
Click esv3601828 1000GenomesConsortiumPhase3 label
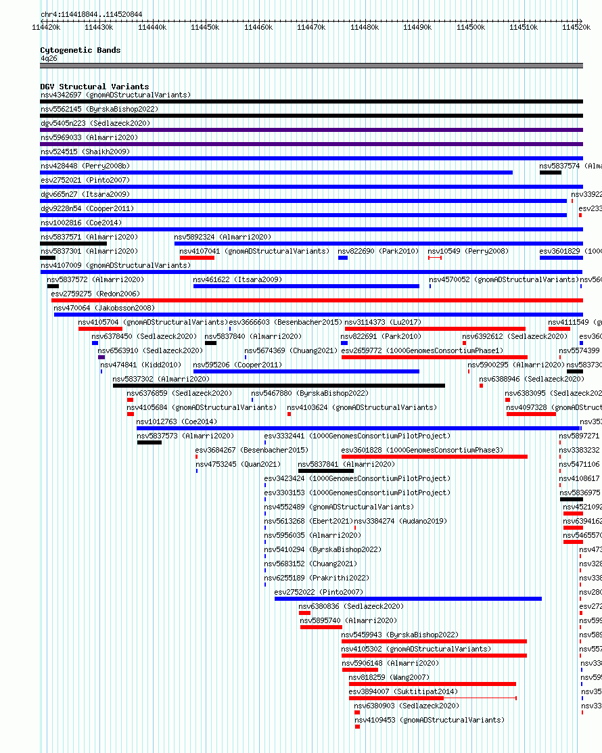423,451
